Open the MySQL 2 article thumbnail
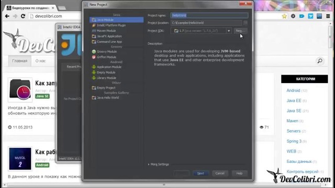This screenshot has height=188, width=335. [20, 159]
